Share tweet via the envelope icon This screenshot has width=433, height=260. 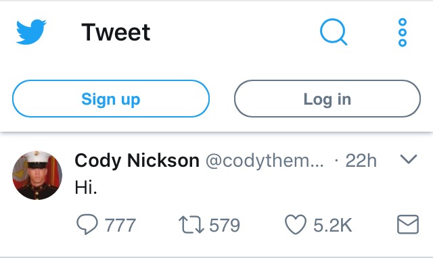coord(408,224)
